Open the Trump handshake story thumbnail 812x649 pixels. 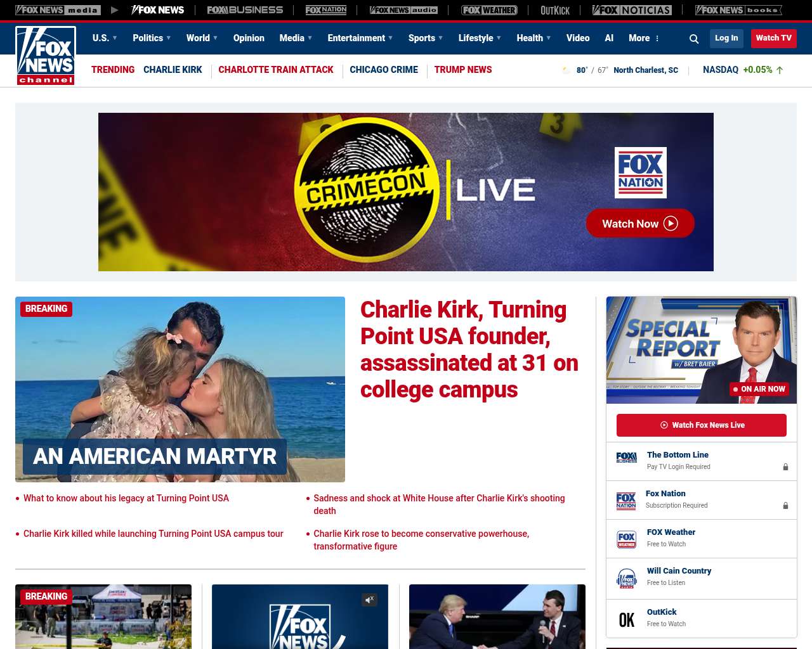pyautogui.click(x=497, y=617)
